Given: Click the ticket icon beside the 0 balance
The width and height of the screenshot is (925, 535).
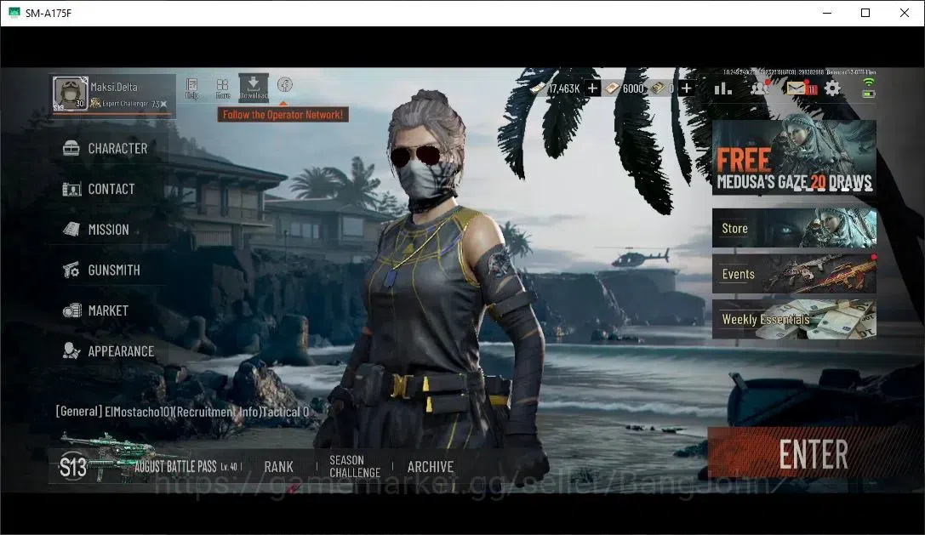Looking at the screenshot, I should coord(658,88).
